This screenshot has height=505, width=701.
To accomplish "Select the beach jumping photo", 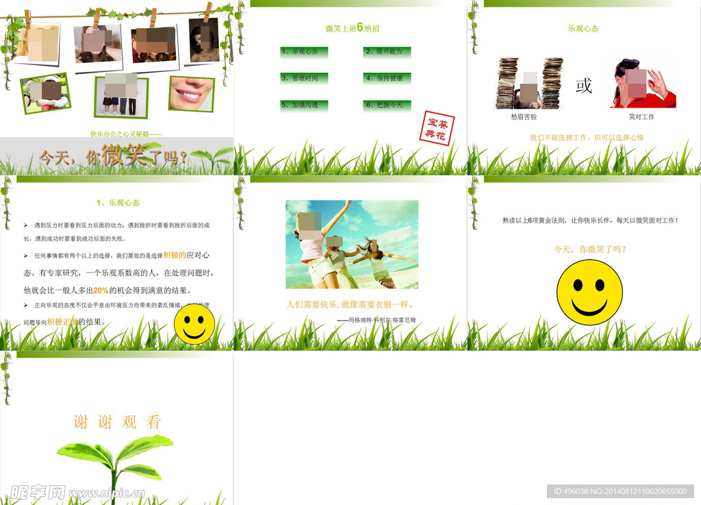I will click(351, 245).
